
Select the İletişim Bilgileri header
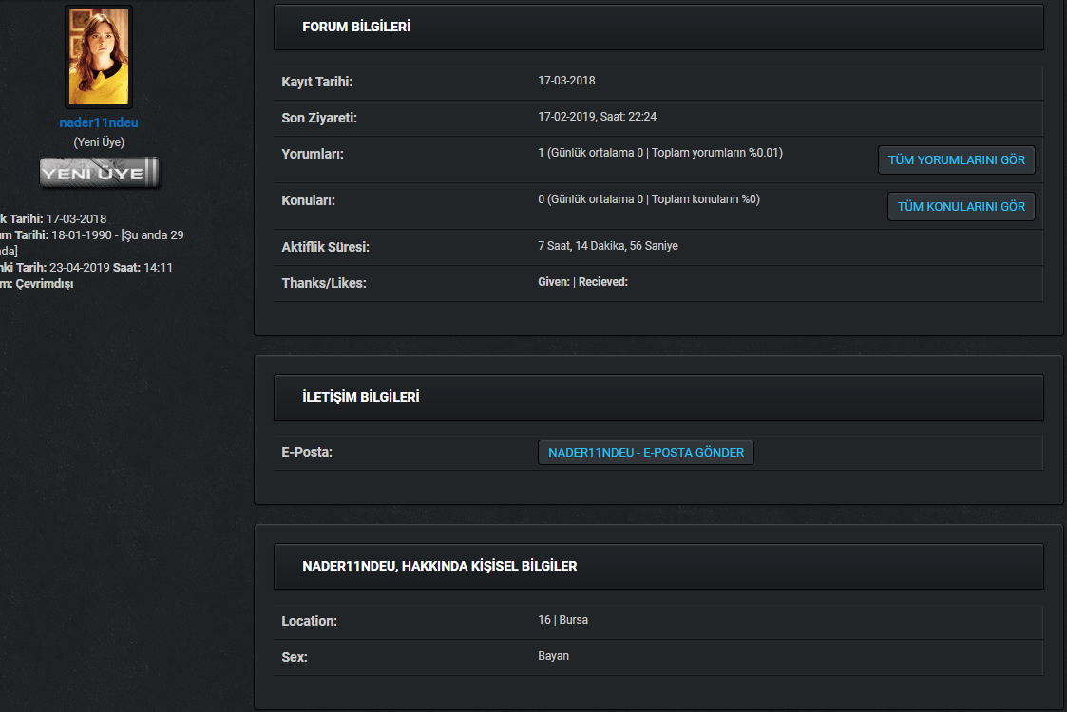coord(658,397)
